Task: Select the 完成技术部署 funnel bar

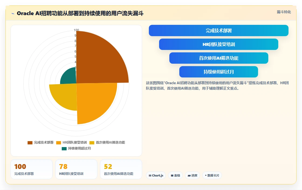Action: [x=219, y=30]
